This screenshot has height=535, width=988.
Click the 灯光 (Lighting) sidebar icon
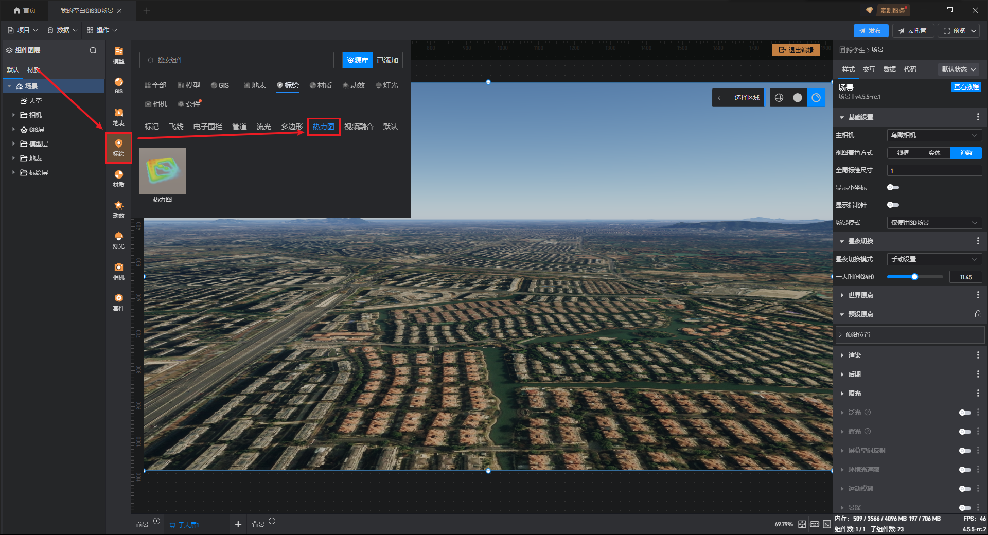(x=118, y=240)
